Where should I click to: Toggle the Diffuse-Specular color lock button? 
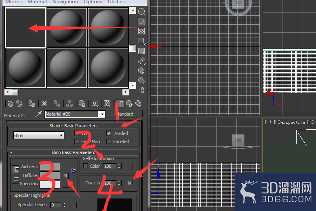[x=15, y=179]
